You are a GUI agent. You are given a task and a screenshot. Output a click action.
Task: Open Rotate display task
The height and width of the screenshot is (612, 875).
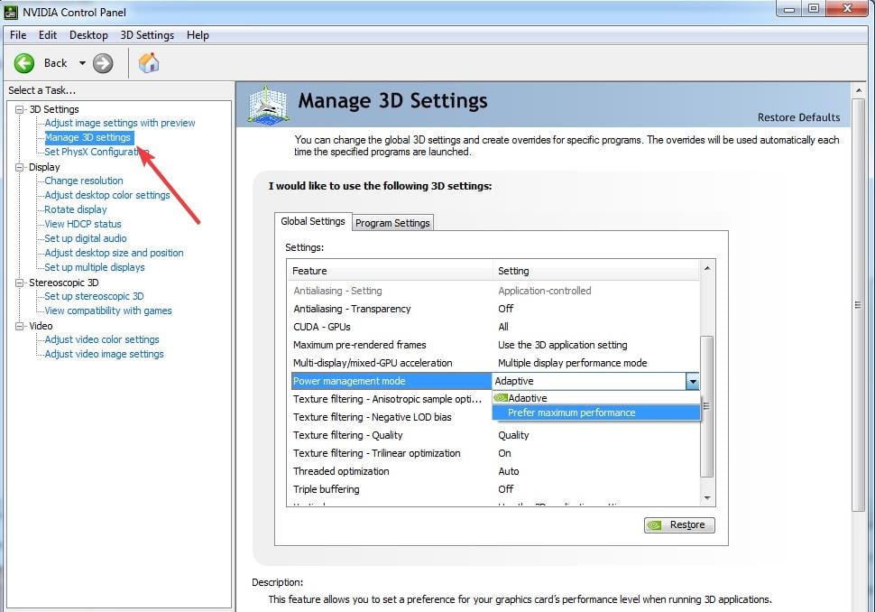coord(76,209)
